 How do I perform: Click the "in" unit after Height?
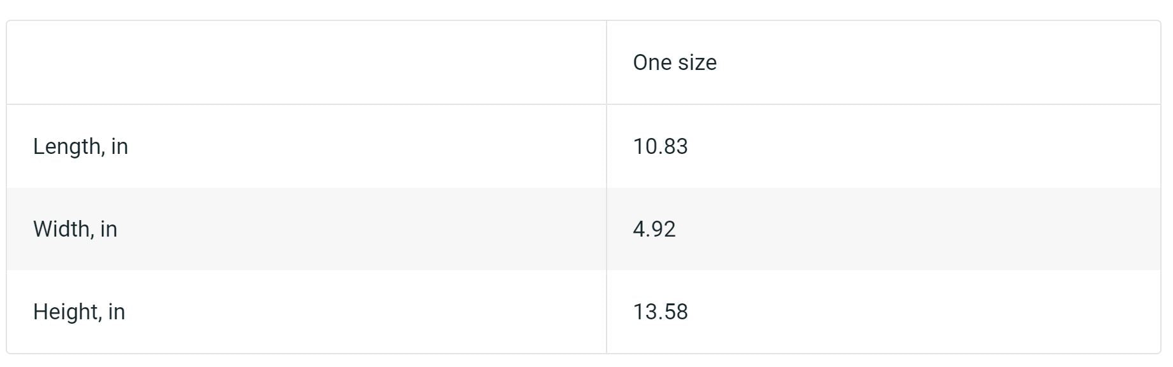coord(117,312)
